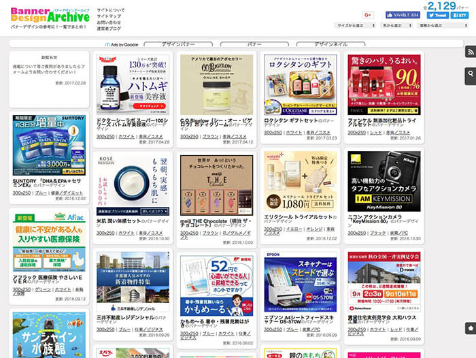Share via the Google+ button
Viewport: 476px width, 358px height.
click(x=368, y=15)
